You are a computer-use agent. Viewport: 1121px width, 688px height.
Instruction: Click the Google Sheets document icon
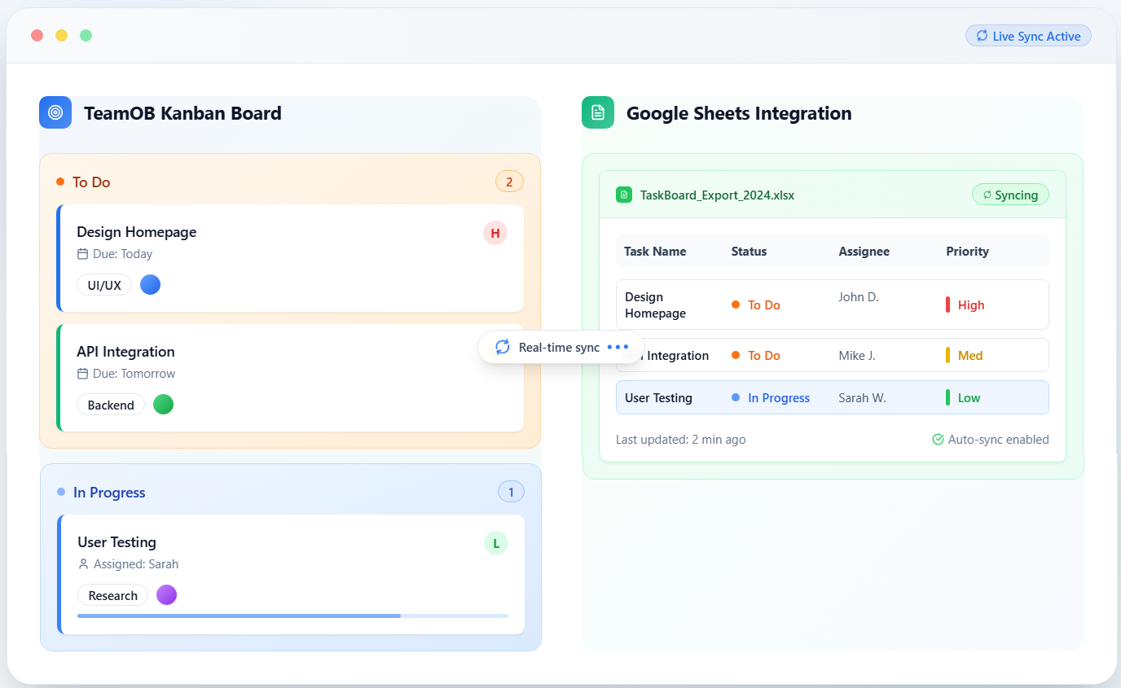pyautogui.click(x=598, y=112)
